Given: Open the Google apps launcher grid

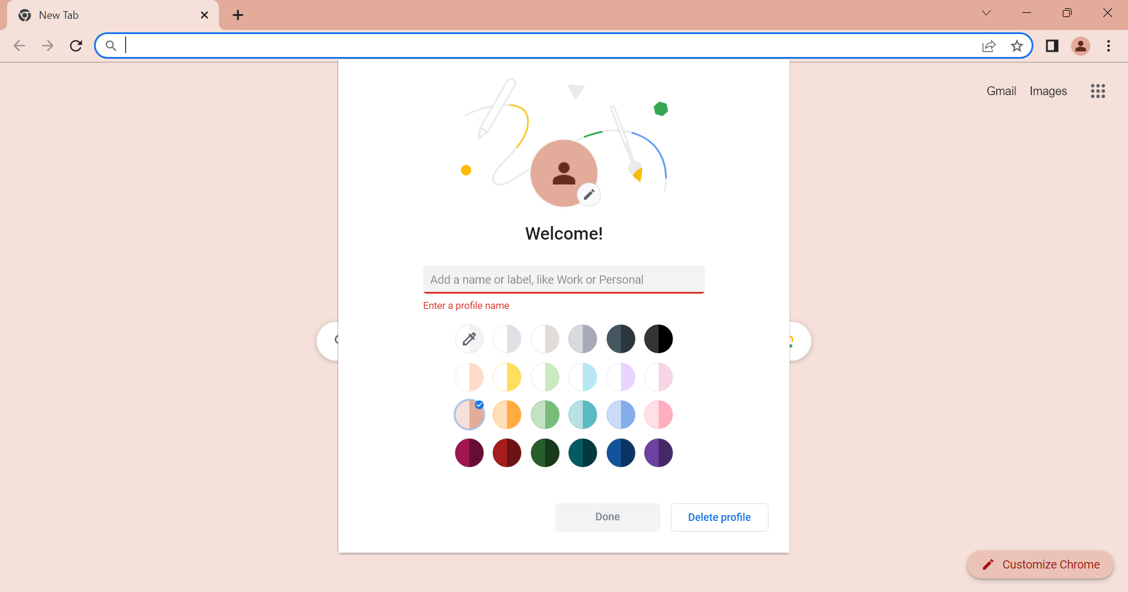Looking at the screenshot, I should [x=1097, y=91].
